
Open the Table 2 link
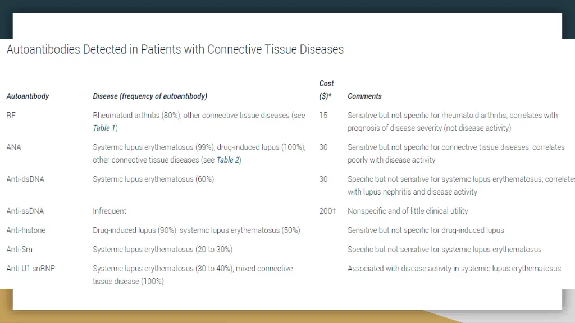[228, 160]
